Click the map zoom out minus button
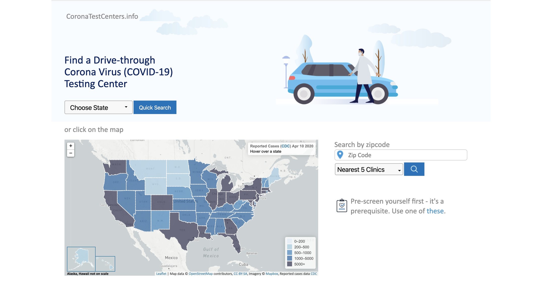Viewport: 542px width, 283px height. click(71, 153)
